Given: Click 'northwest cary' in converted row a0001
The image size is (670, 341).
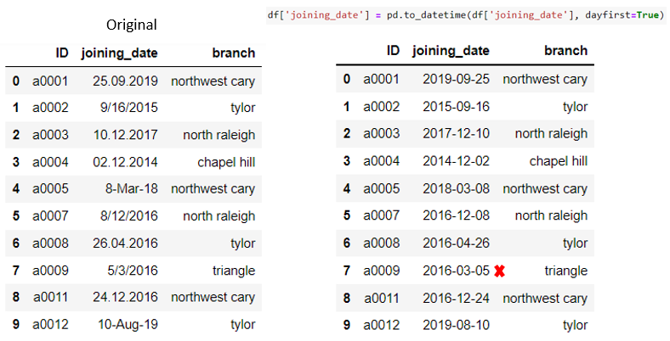Looking at the screenshot, I should [x=545, y=79].
